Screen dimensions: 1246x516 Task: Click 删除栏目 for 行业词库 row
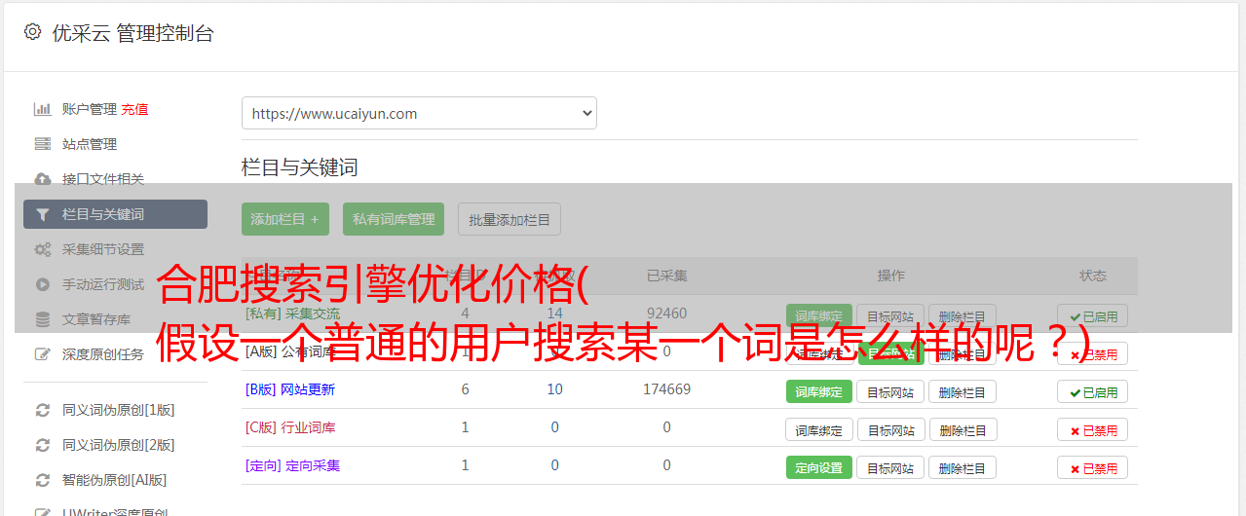[963, 429]
